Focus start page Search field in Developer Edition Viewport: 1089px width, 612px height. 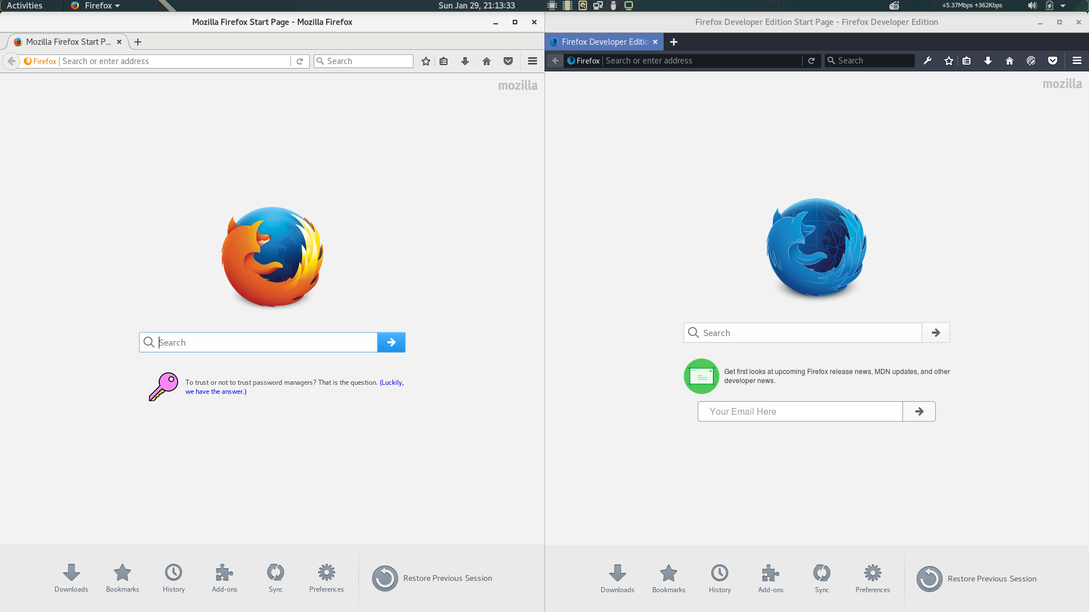coord(803,333)
